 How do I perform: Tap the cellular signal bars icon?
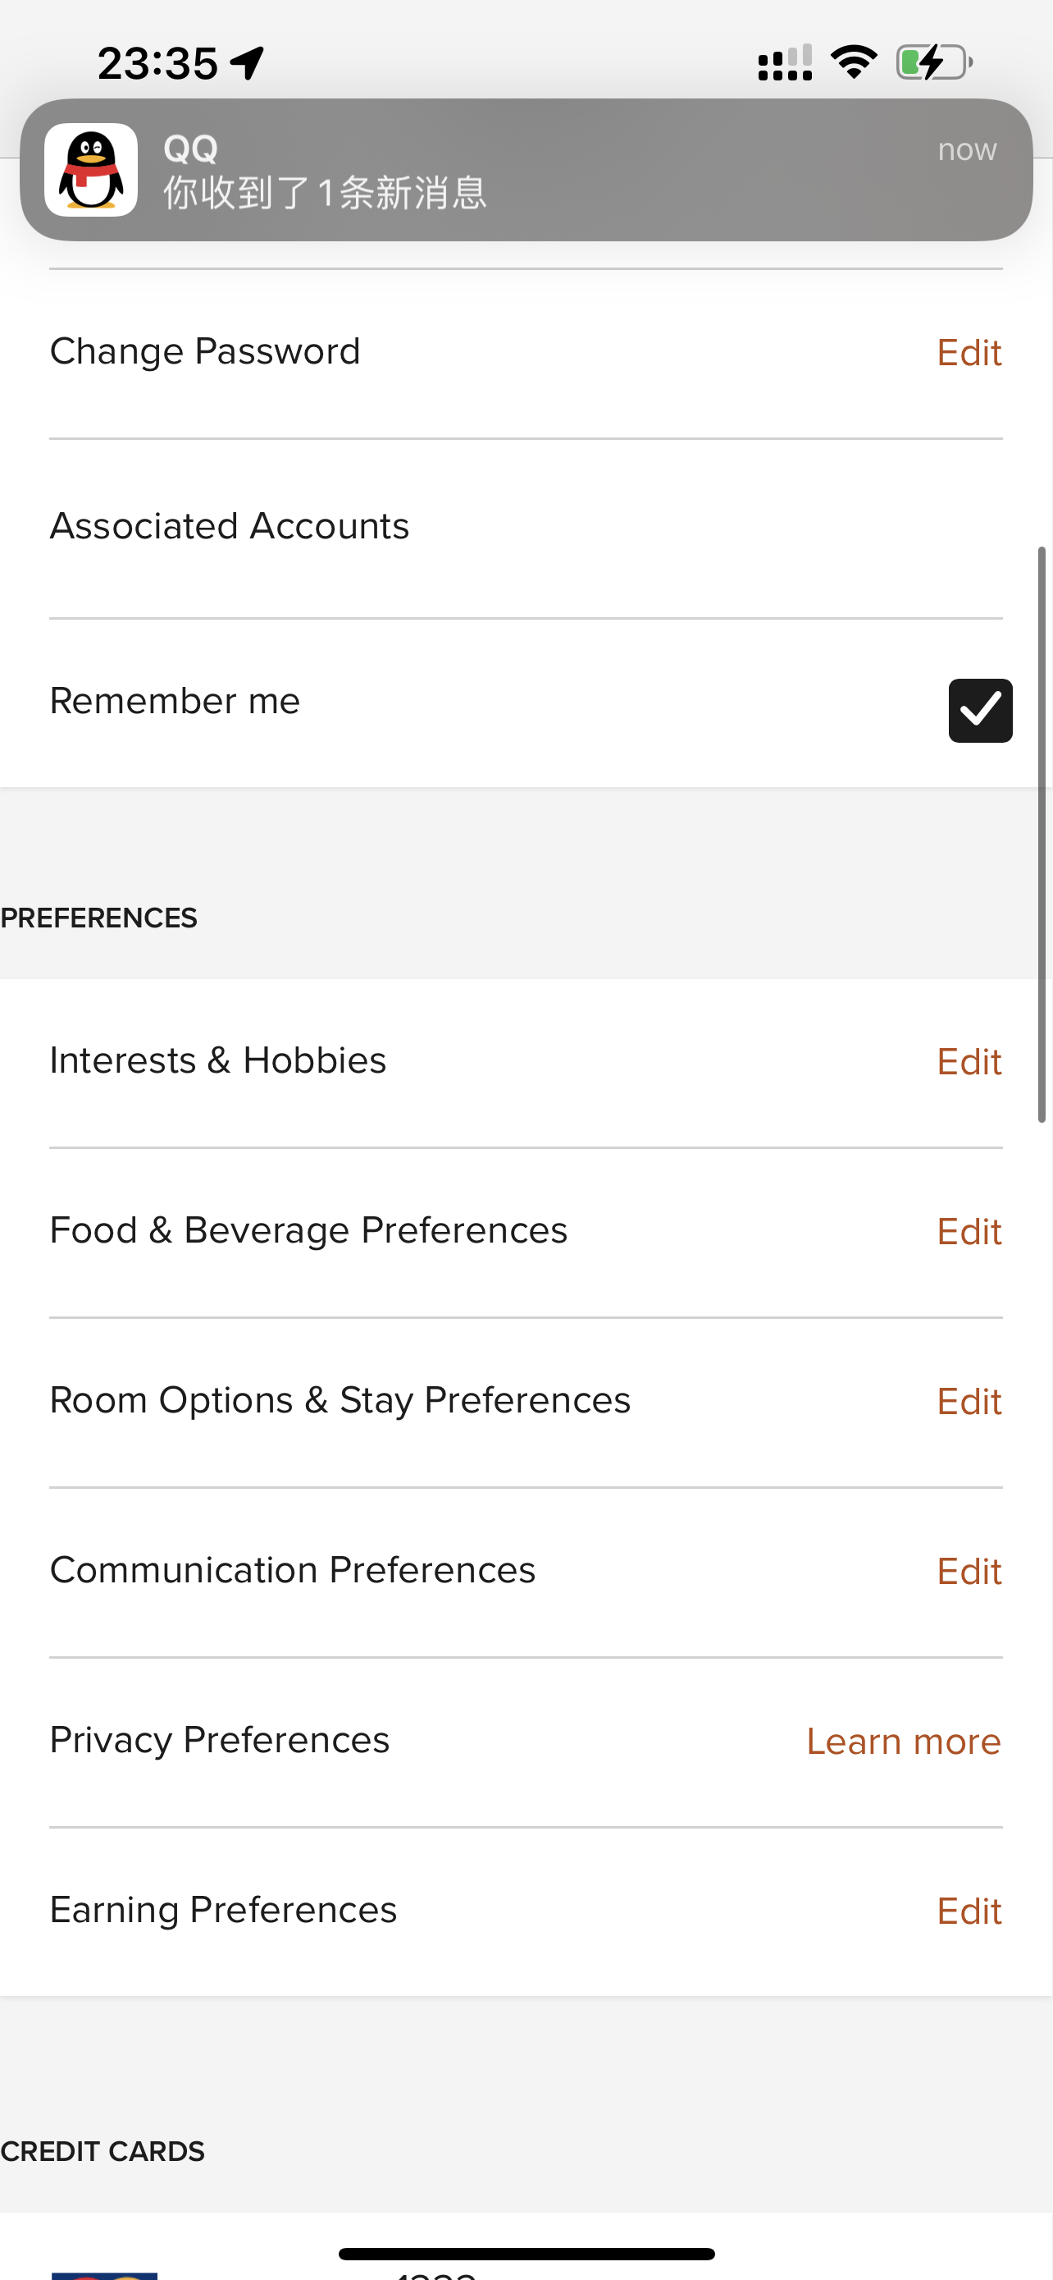(x=785, y=63)
